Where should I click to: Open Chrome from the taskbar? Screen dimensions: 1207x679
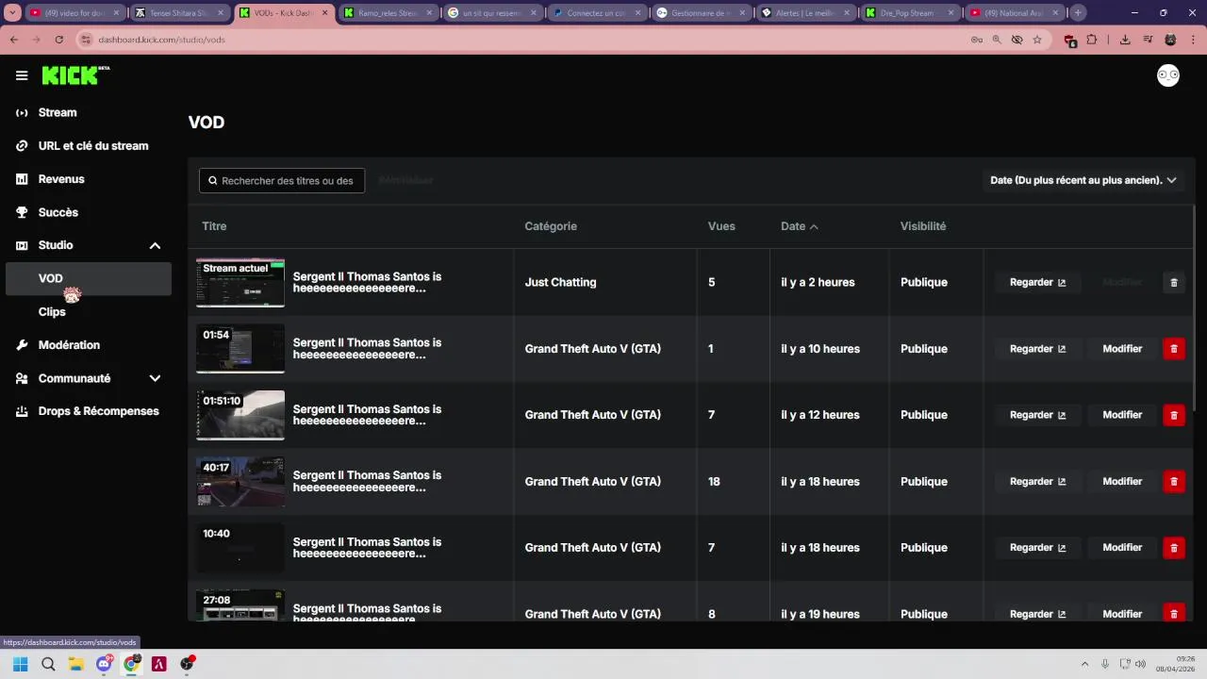pos(132,664)
